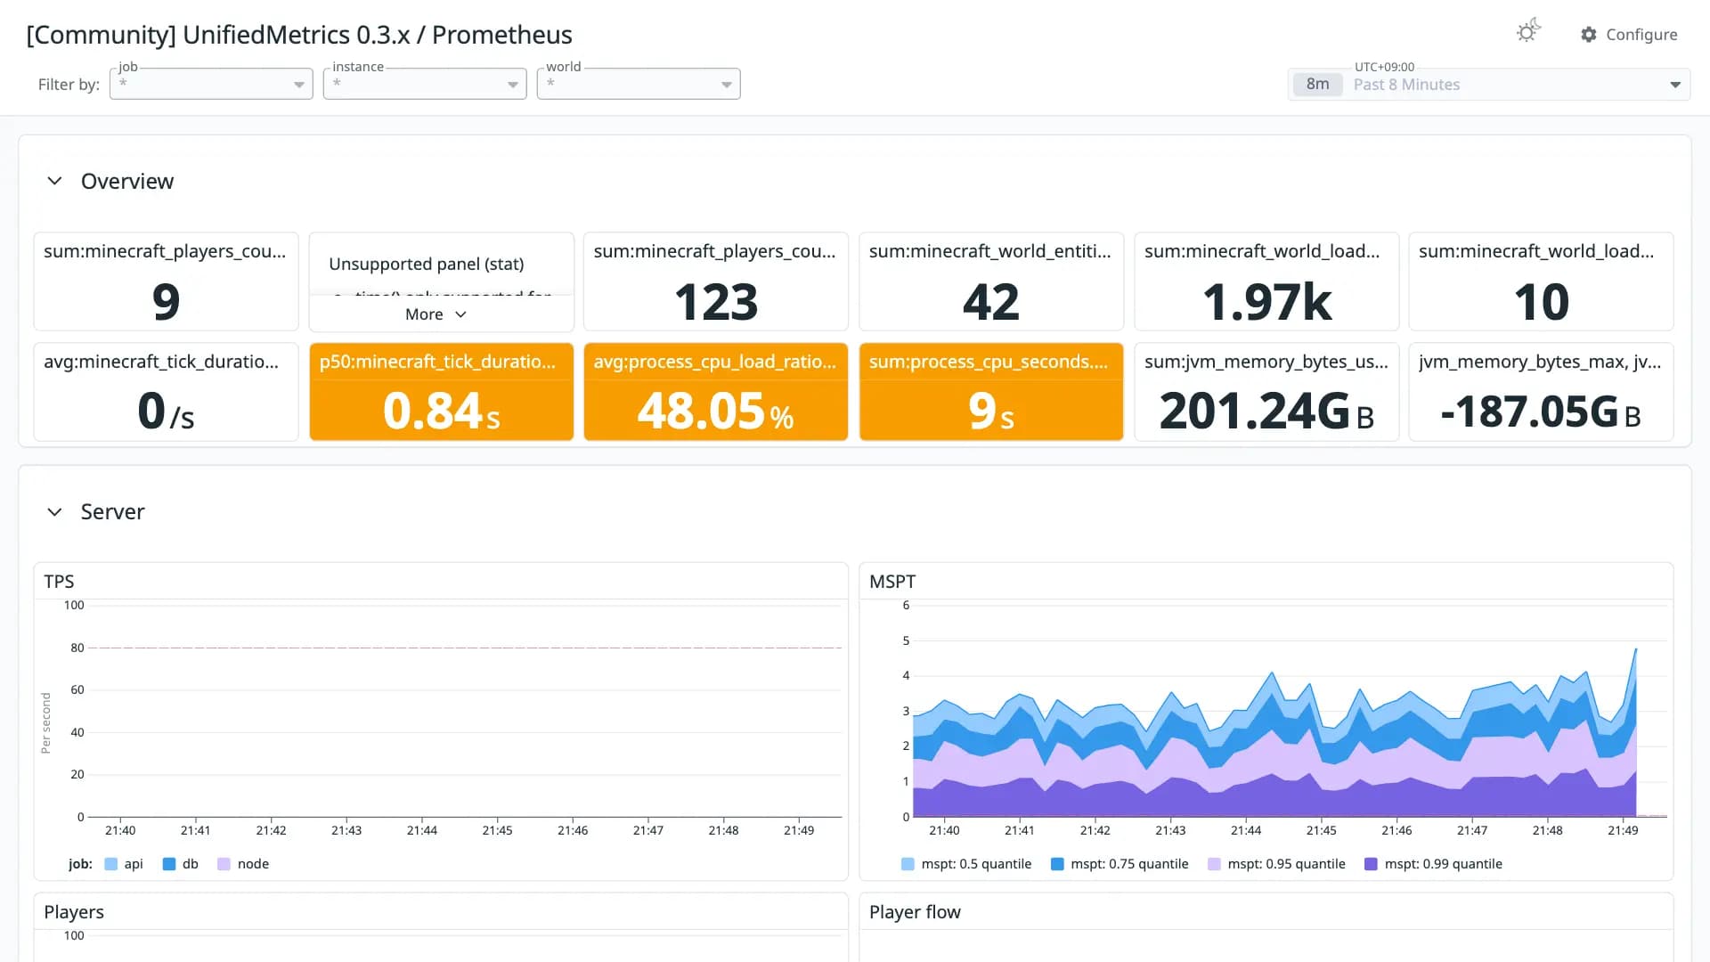Click the Configure button label
The width and height of the screenshot is (1710, 962).
pyautogui.click(x=1641, y=34)
